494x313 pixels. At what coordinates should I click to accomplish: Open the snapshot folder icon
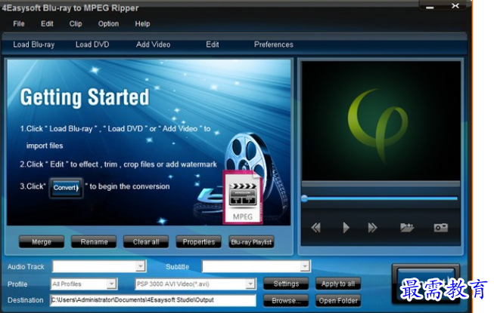click(x=407, y=227)
